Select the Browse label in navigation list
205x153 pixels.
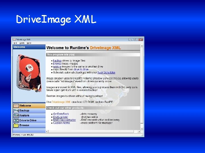click(24, 125)
